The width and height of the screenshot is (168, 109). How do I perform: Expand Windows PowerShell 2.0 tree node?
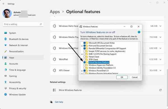[82, 71]
